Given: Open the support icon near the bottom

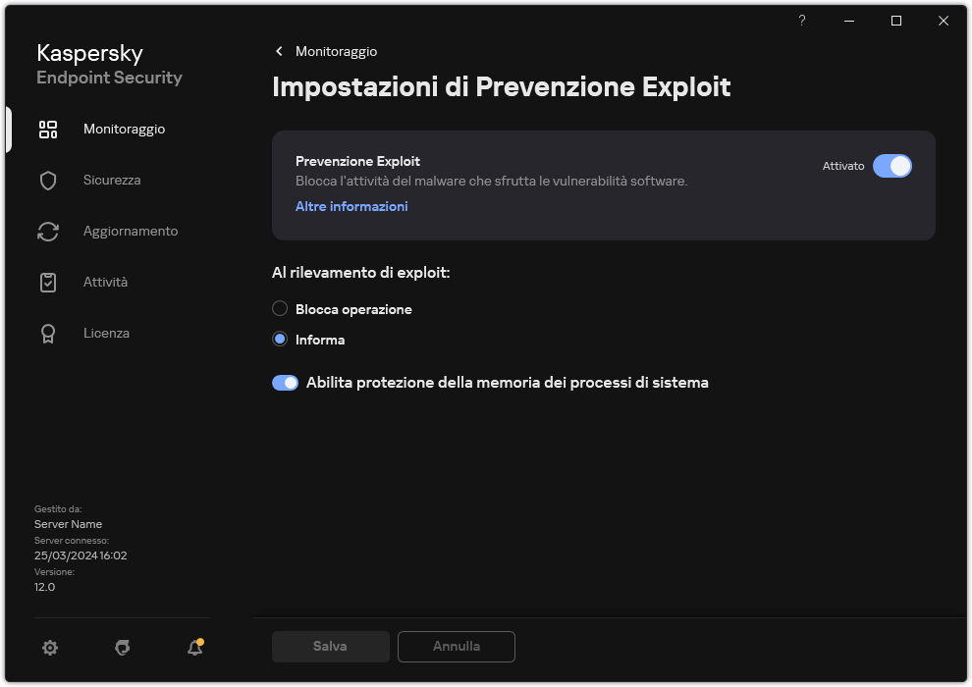Looking at the screenshot, I should tap(122, 648).
